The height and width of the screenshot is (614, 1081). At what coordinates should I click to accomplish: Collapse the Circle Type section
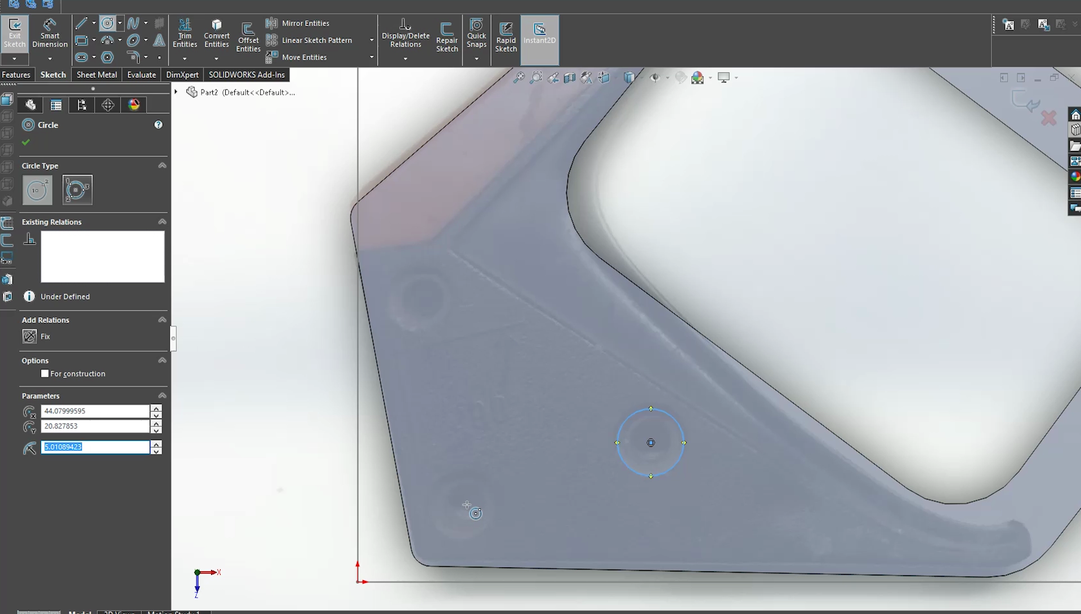[162, 166]
